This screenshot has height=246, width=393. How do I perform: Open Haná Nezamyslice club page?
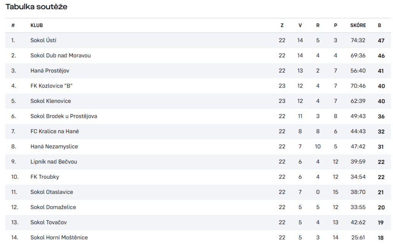coord(54,147)
